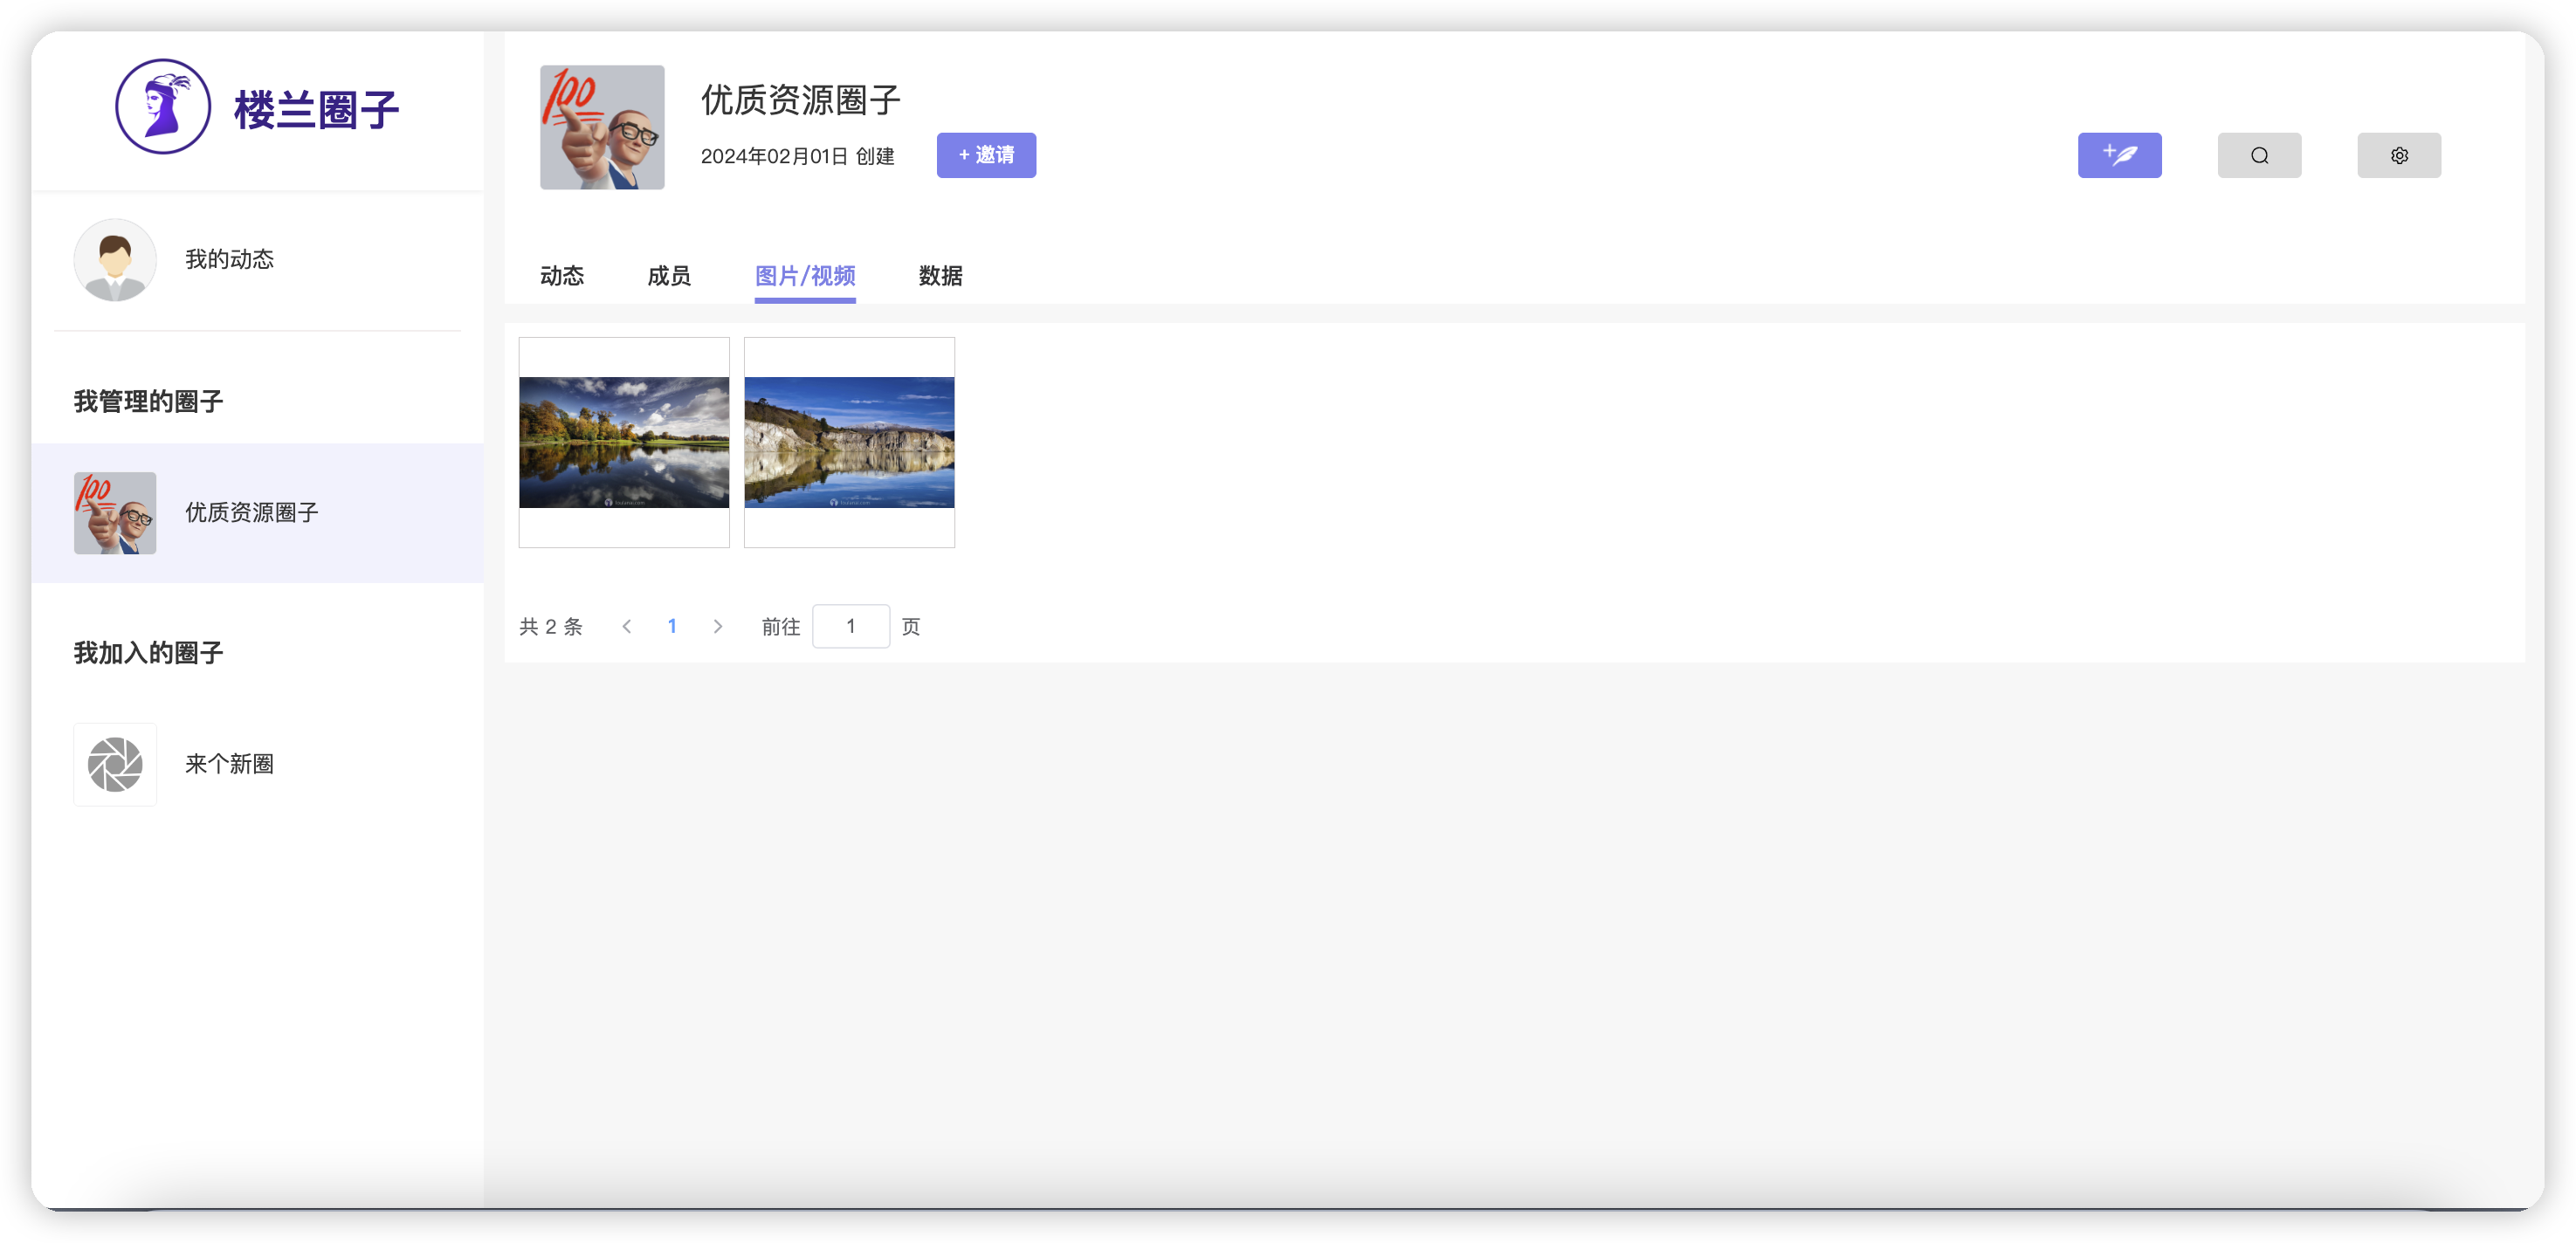This screenshot has width=2576, height=1243.
Task: Open 我的动态 link in sidebar
Action: (x=229, y=260)
